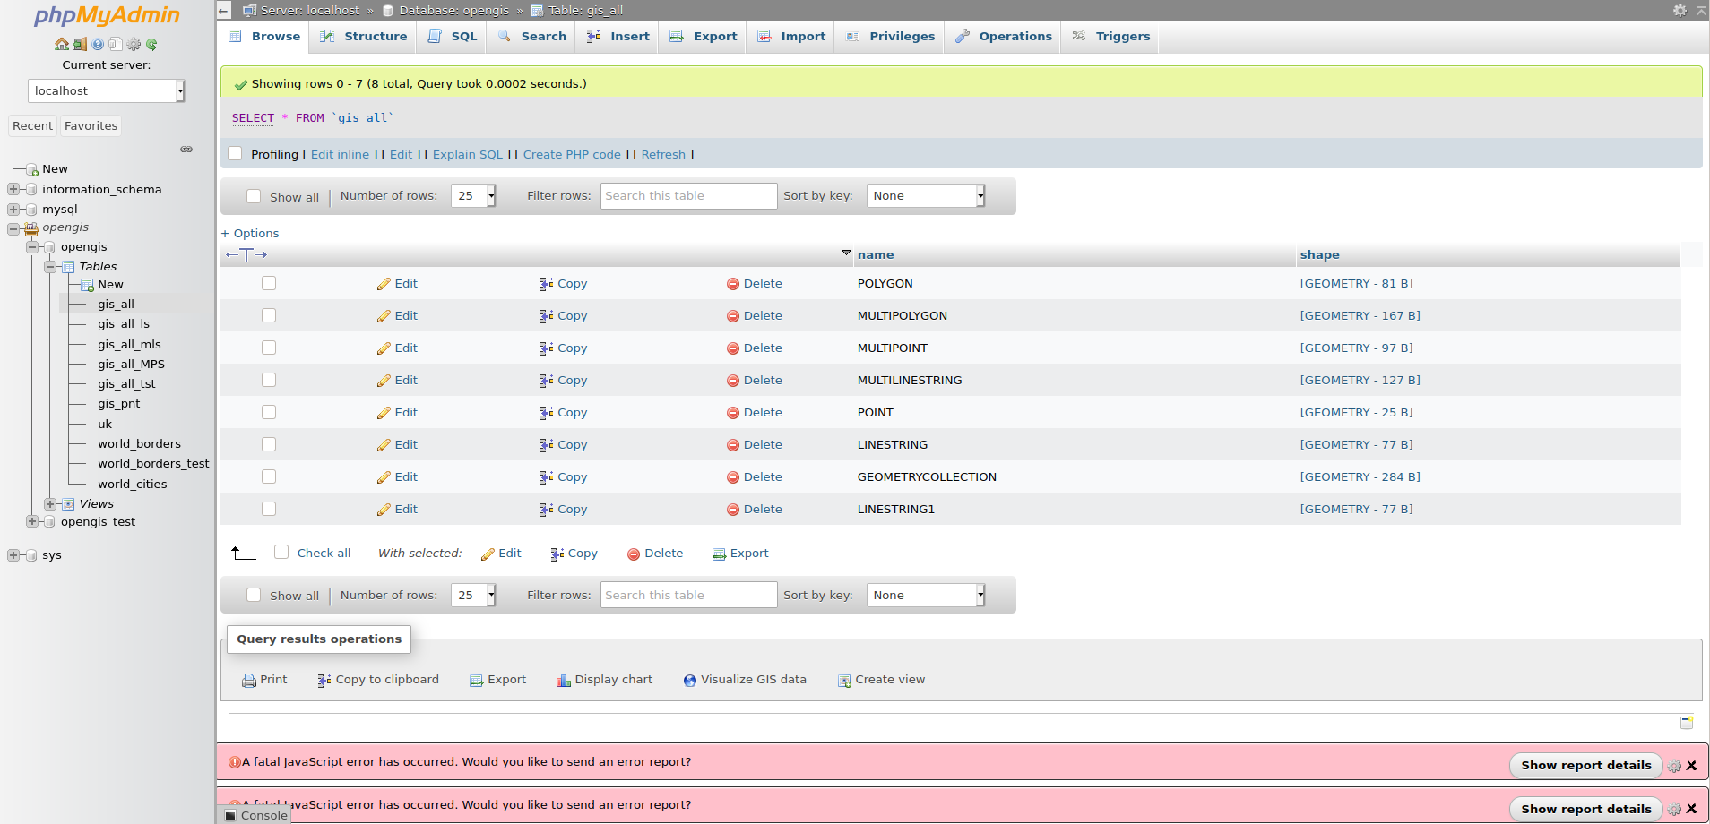Open the Current server localhost dropdown
This screenshot has width=1710, height=824.
106,90
